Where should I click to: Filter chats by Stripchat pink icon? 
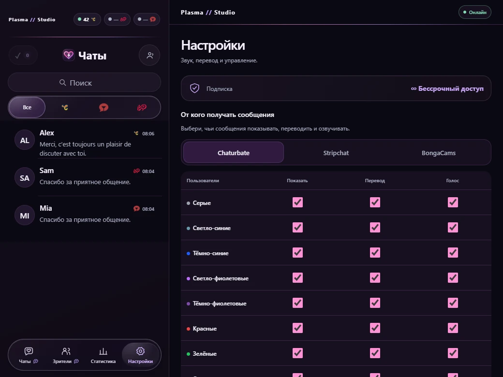tap(142, 107)
